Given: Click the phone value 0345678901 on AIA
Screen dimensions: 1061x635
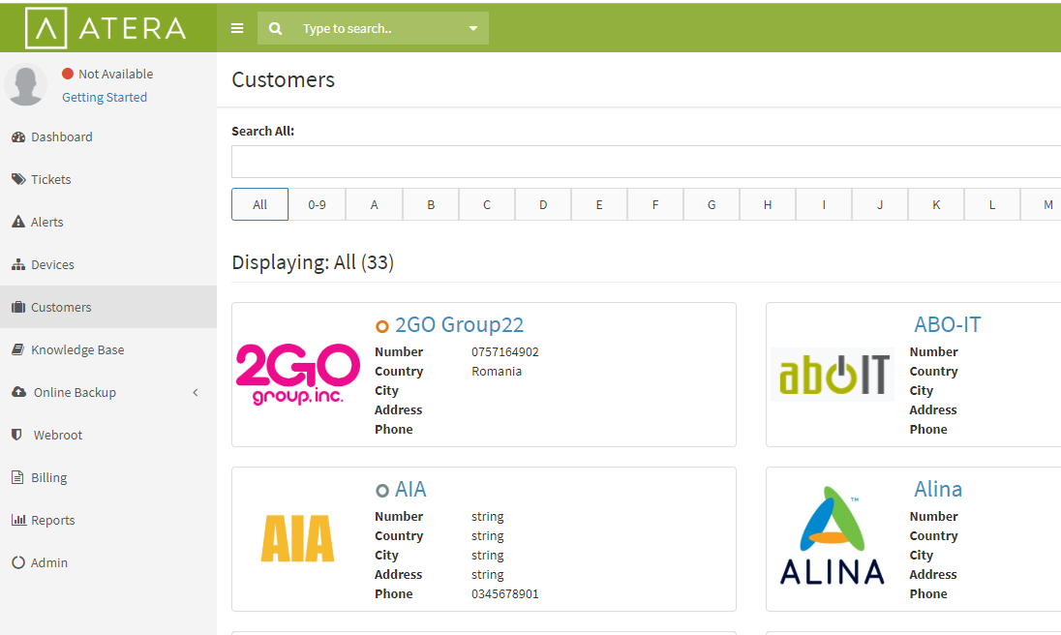Looking at the screenshot, I should click(x=505, y=594).
